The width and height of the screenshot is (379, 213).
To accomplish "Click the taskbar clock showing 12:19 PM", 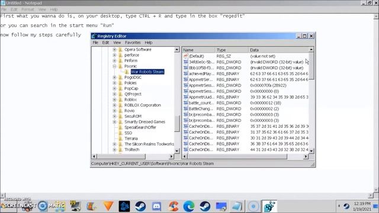I will (362, 204).
